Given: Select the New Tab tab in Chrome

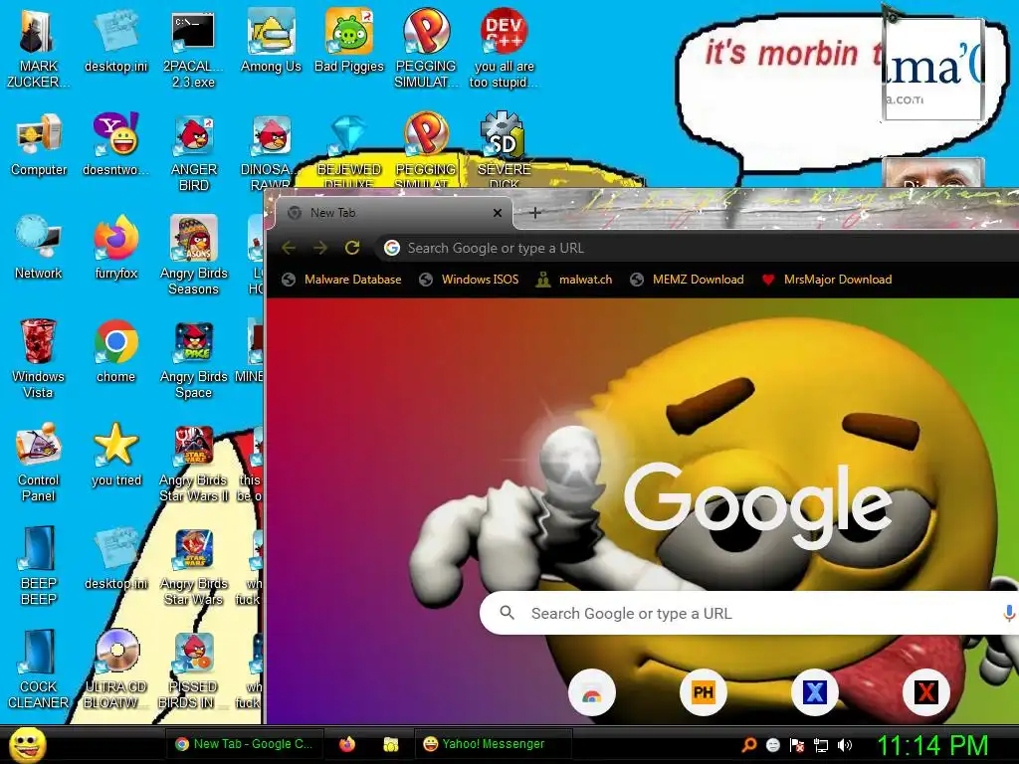Looking at the screenshot, I should tap(393, 213).
